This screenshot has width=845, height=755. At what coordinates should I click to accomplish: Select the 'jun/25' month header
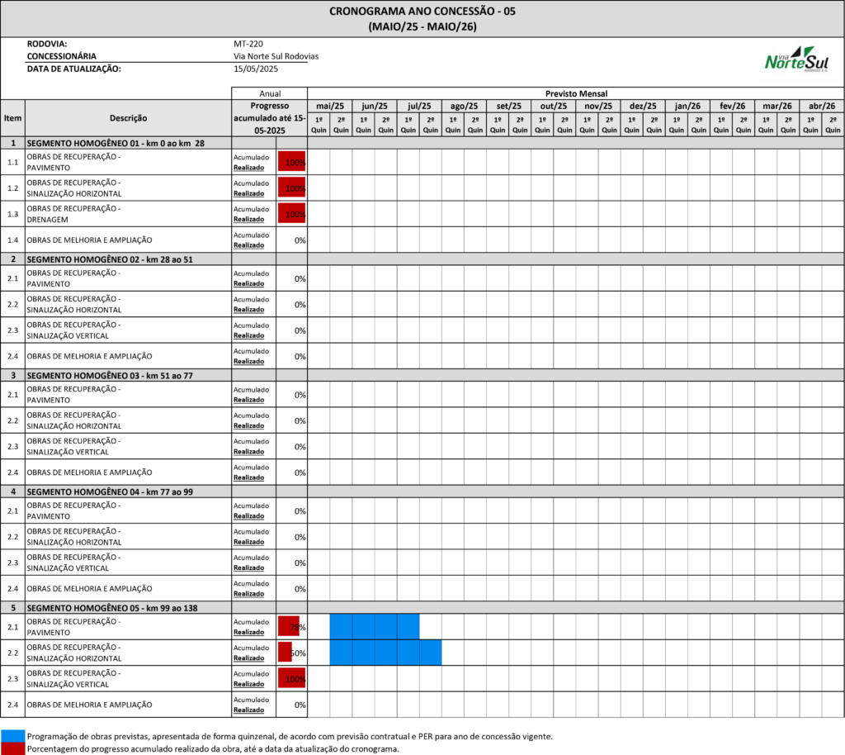point(375,107)
